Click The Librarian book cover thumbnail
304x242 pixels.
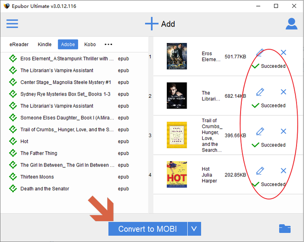click(x=177, y=96)
